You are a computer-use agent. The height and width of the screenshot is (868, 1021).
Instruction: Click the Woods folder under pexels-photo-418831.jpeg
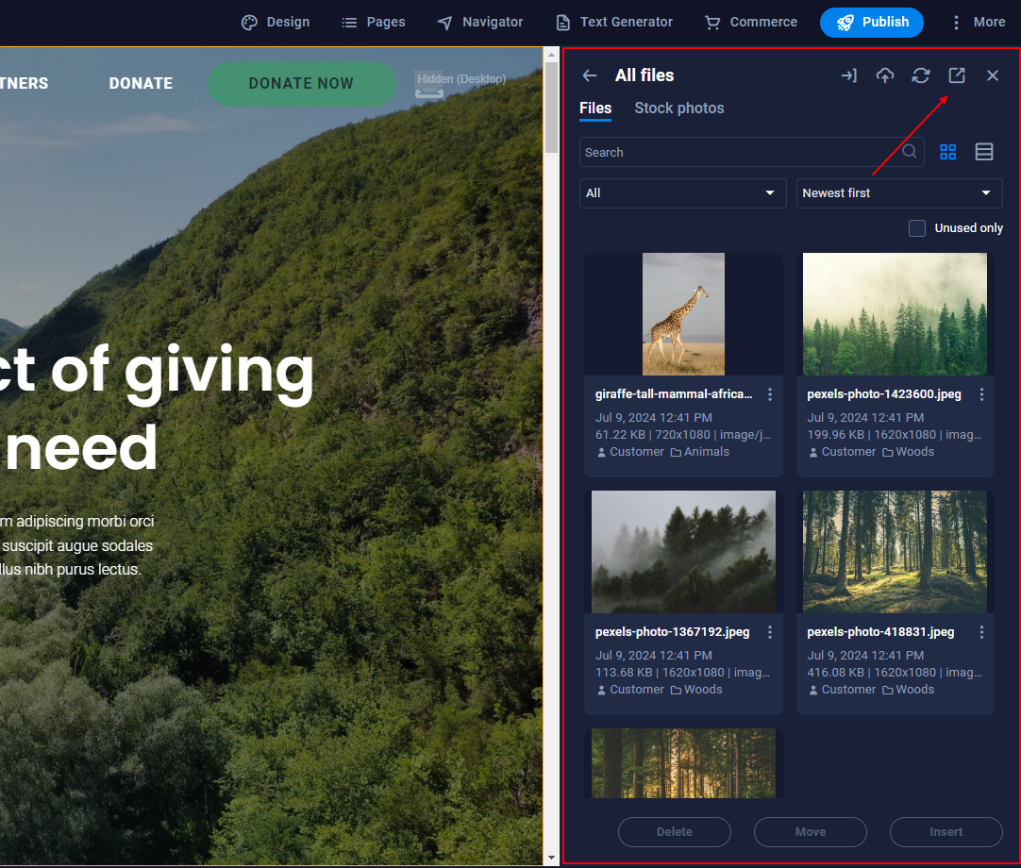(x=909, y=690)
